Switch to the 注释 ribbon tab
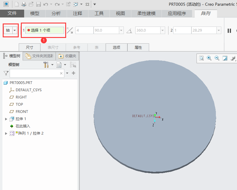 point(78,14)
